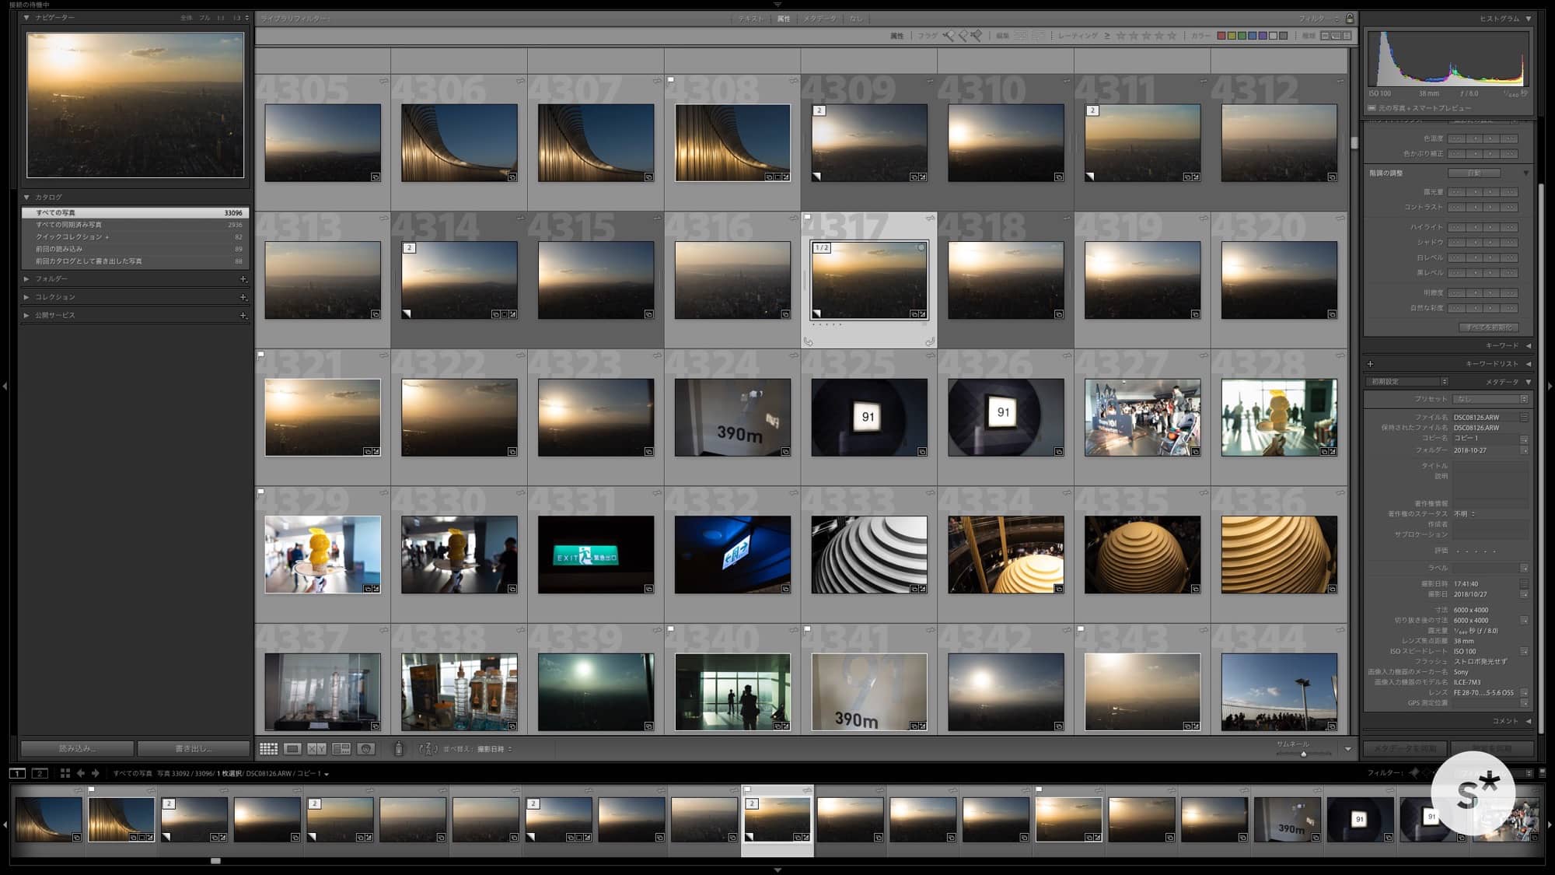
Task: Click the 読み込み import button
Action: click(x=77, y=748)
